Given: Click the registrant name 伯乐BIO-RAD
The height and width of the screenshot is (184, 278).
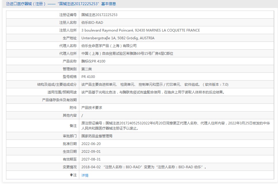Looking at the screenshot, I should [x=92, y=23].
